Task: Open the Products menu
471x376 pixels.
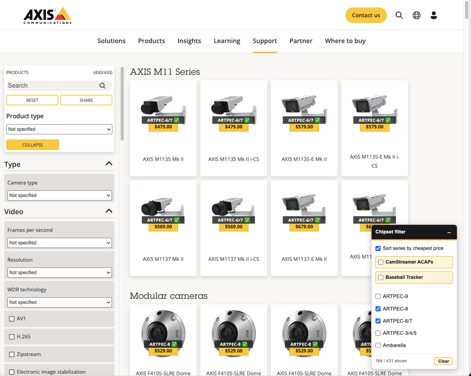Action: [x=152, y=41]
